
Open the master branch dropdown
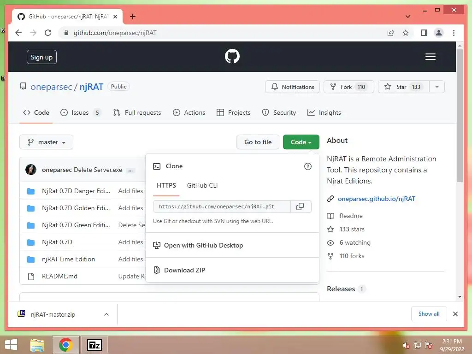47,142
